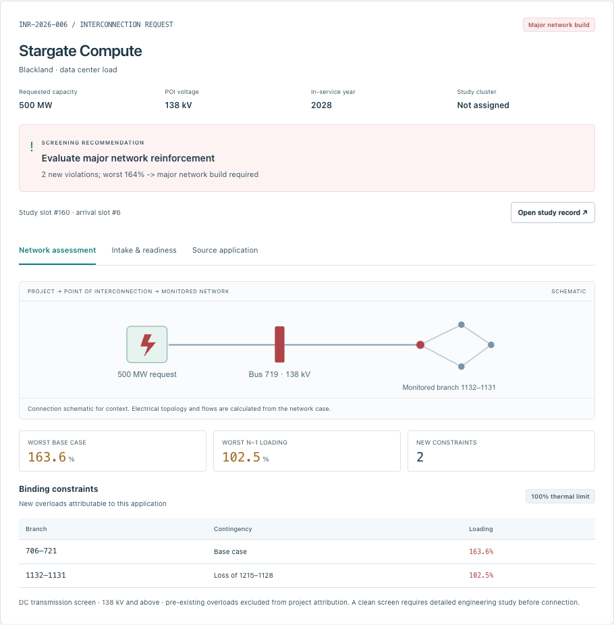Click the Major network build badge

click(x=558, y=25)
